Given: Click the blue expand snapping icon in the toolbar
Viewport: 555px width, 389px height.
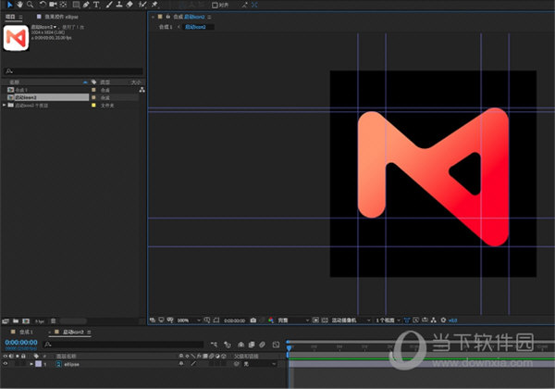Looking at the screenshot, I should 254,5.
